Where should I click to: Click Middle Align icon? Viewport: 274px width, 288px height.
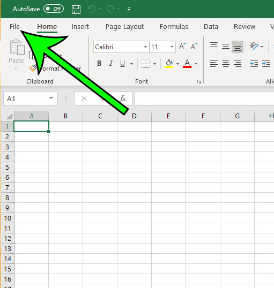point(226,46)
